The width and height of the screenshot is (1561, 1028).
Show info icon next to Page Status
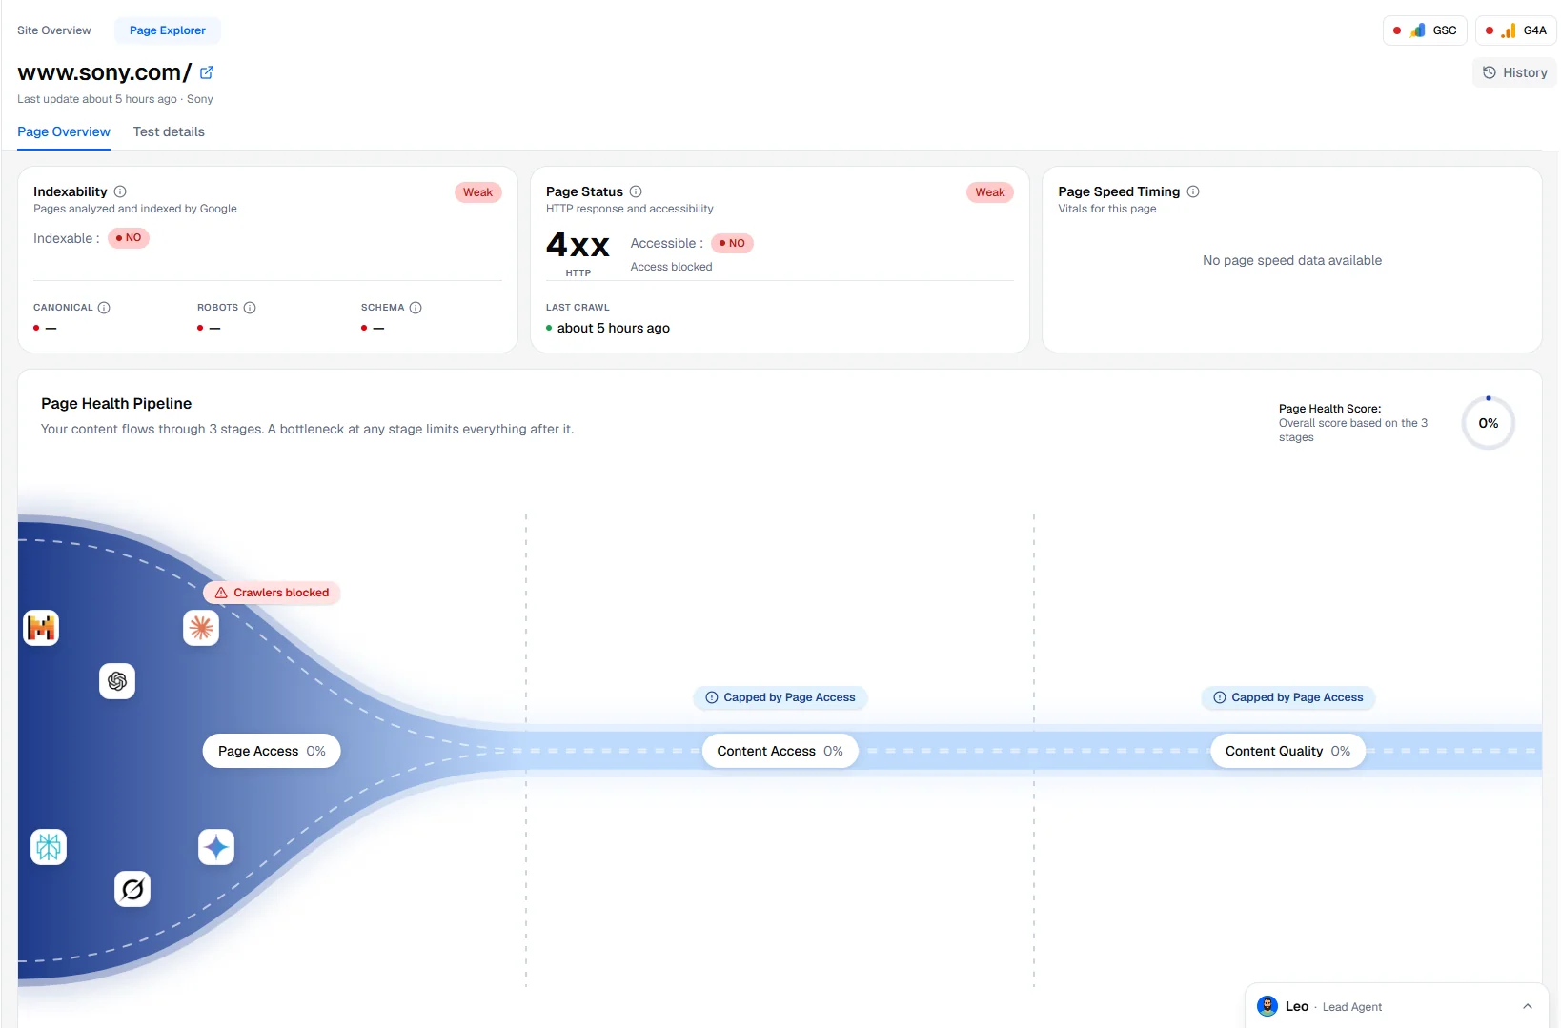click(636, 191)
